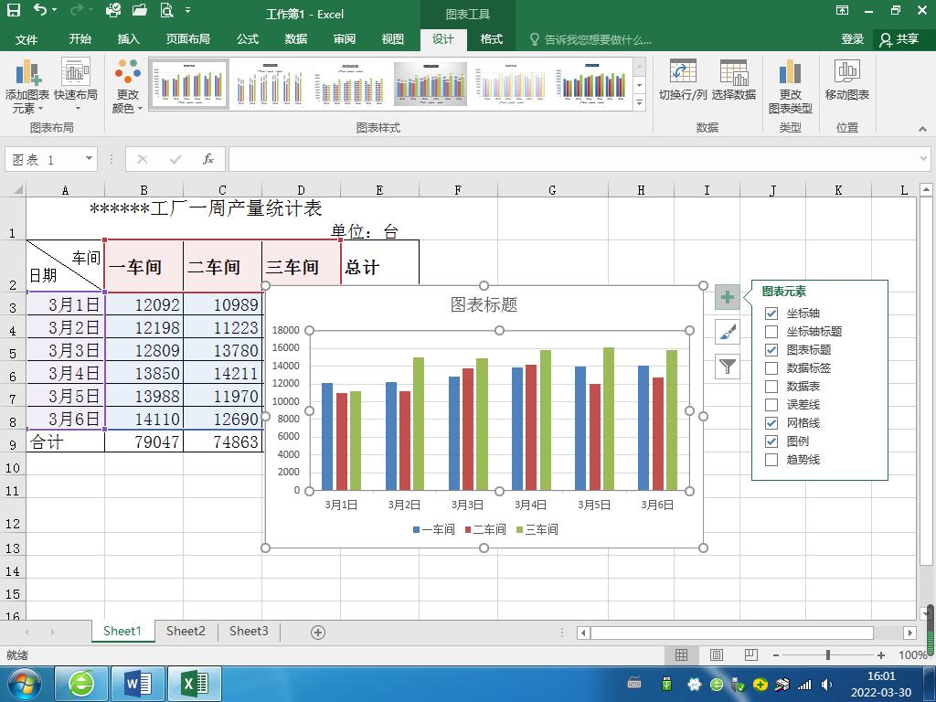This screenshot has width=936, height=702.
Task: Open the chart styles gallery dropdown
Action: tap(640, 101)
